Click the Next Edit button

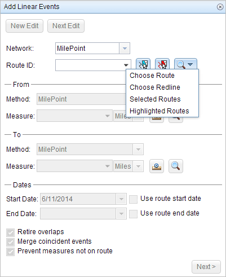tap(66, 26)
